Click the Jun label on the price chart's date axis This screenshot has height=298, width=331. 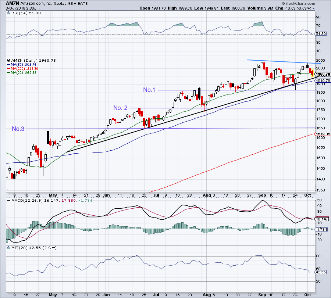click(106, 195)
